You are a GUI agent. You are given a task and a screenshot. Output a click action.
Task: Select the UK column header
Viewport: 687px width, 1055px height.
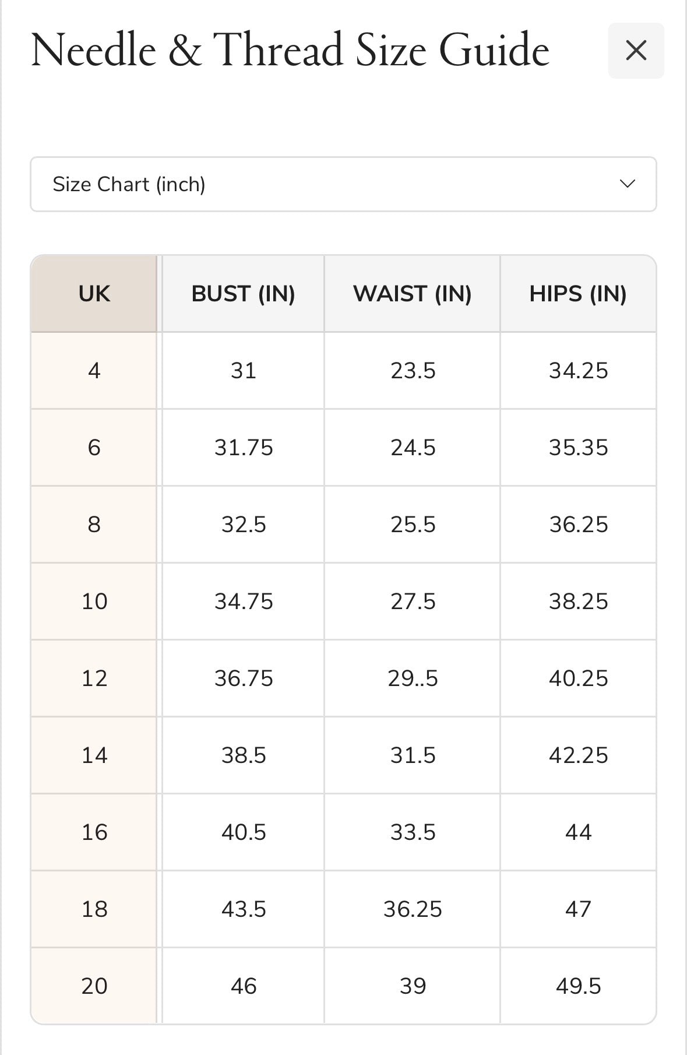pos(94,294)
